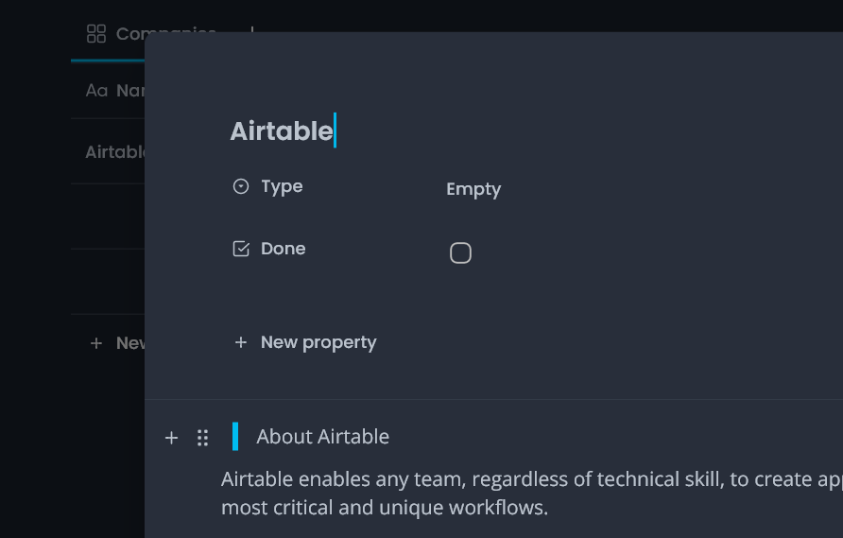The image size is (843, 538).
Task: Click the select-type icon beside Type
Action: click(x=241, y=186)
